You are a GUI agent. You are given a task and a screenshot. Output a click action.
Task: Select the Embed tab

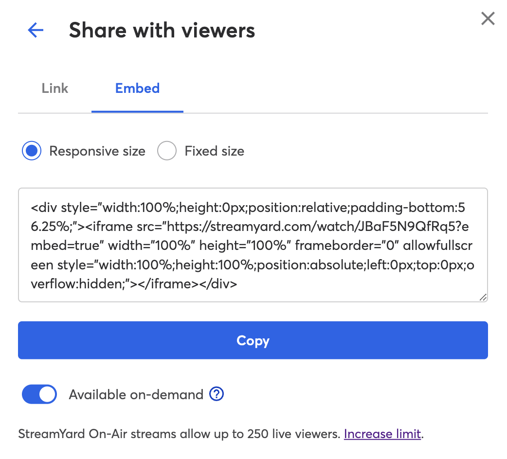pyautogui.click(x=137, y=88)
